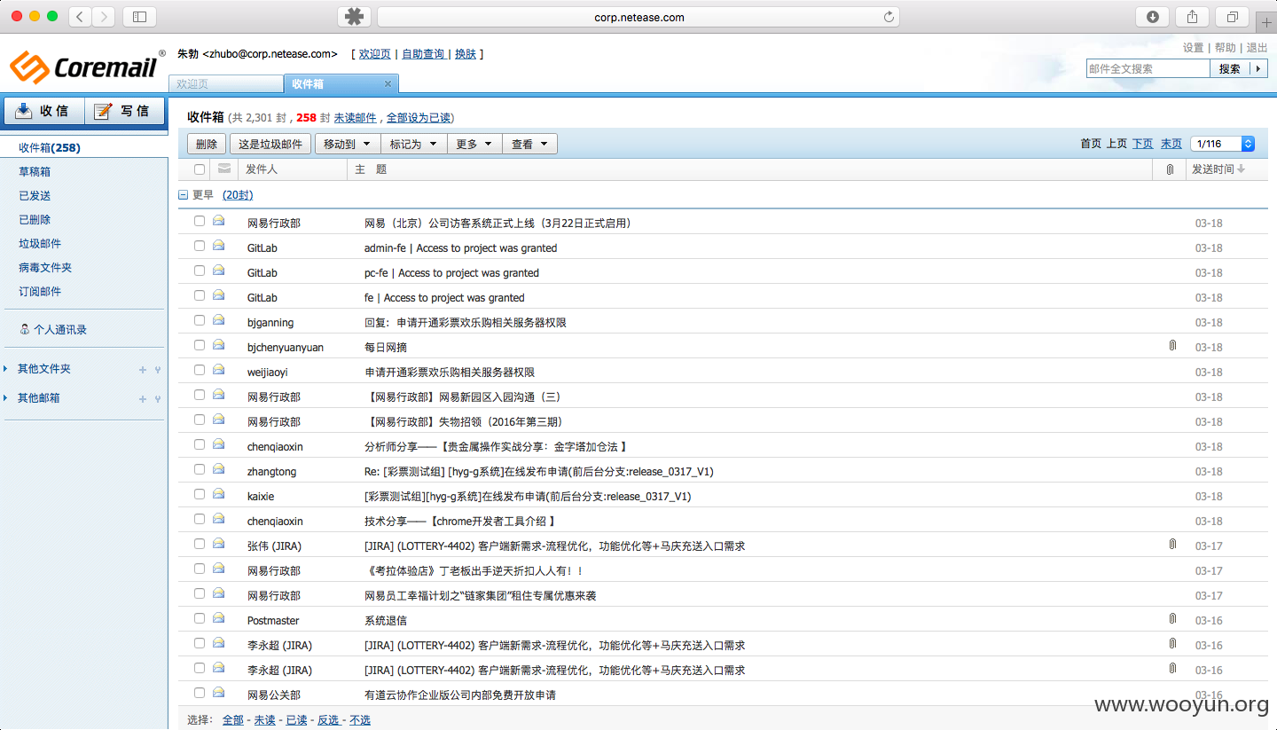The height and width of the screenshot is (730, 1277).
Task: Click in the 邮件全文搜索 search field
Action: (1148, 68)
